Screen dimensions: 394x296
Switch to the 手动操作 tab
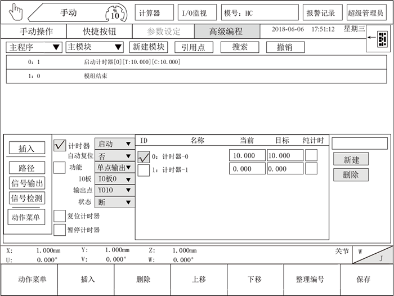tap(35, 32)
